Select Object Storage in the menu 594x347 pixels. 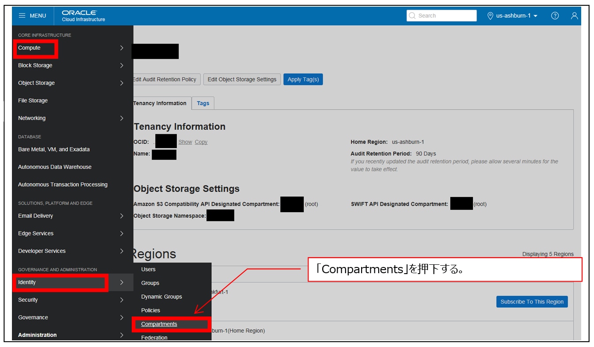pos(36,83)
